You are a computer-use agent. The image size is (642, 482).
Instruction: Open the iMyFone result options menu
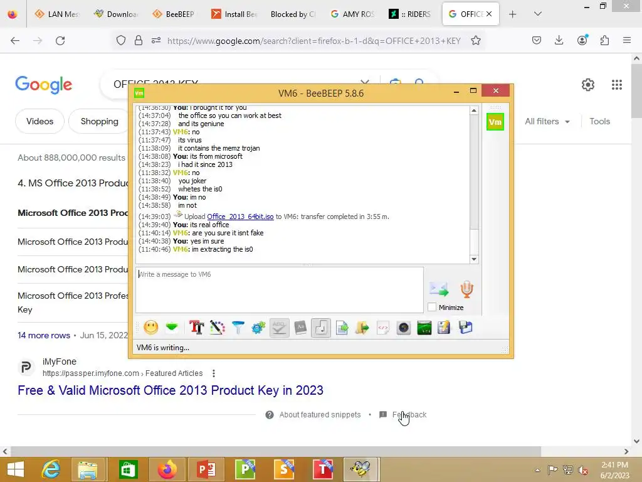click(x=213, y=373)
